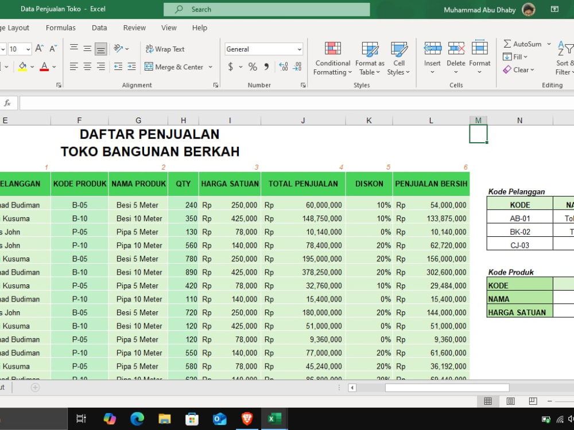
Task: Expand AutoSum dropdown arrow
Action: [549, 44]
